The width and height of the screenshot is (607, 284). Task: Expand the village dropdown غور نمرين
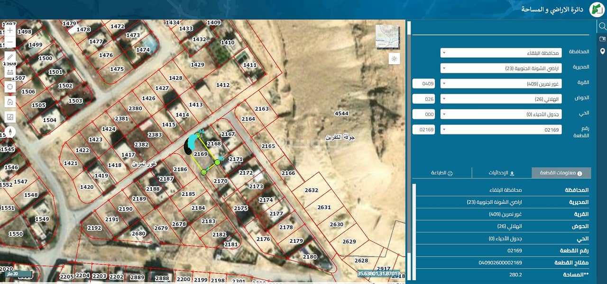click(501, 84)
